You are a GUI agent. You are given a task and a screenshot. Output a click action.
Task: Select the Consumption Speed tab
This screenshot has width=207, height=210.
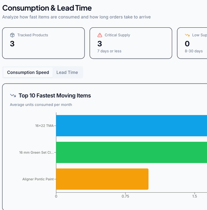tap(28, 72)
